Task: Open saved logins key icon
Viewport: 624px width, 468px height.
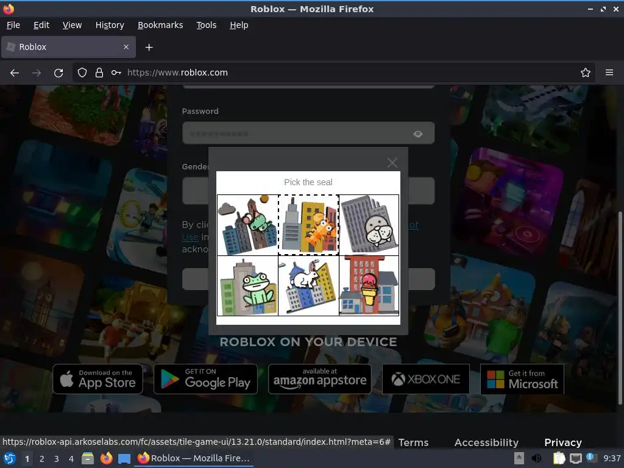Action: point(116,73)
